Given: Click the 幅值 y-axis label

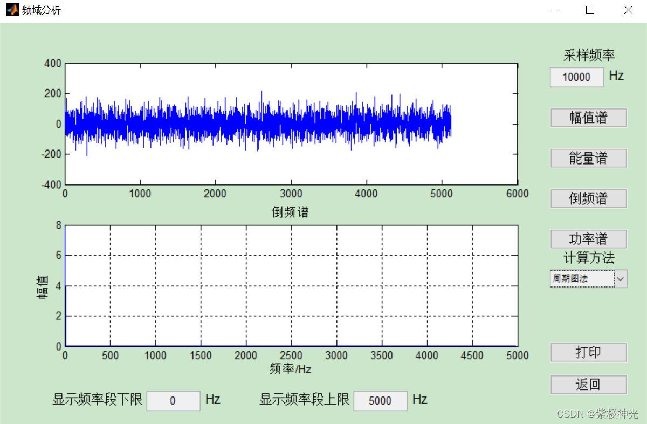Looking at the screenshot, I should (43, 286).
